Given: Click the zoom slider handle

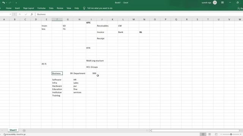Looking at the screenshot, I should click(x=231, y=134).
